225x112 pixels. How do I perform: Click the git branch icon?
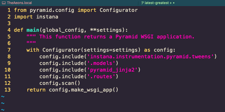click(142, 3)
